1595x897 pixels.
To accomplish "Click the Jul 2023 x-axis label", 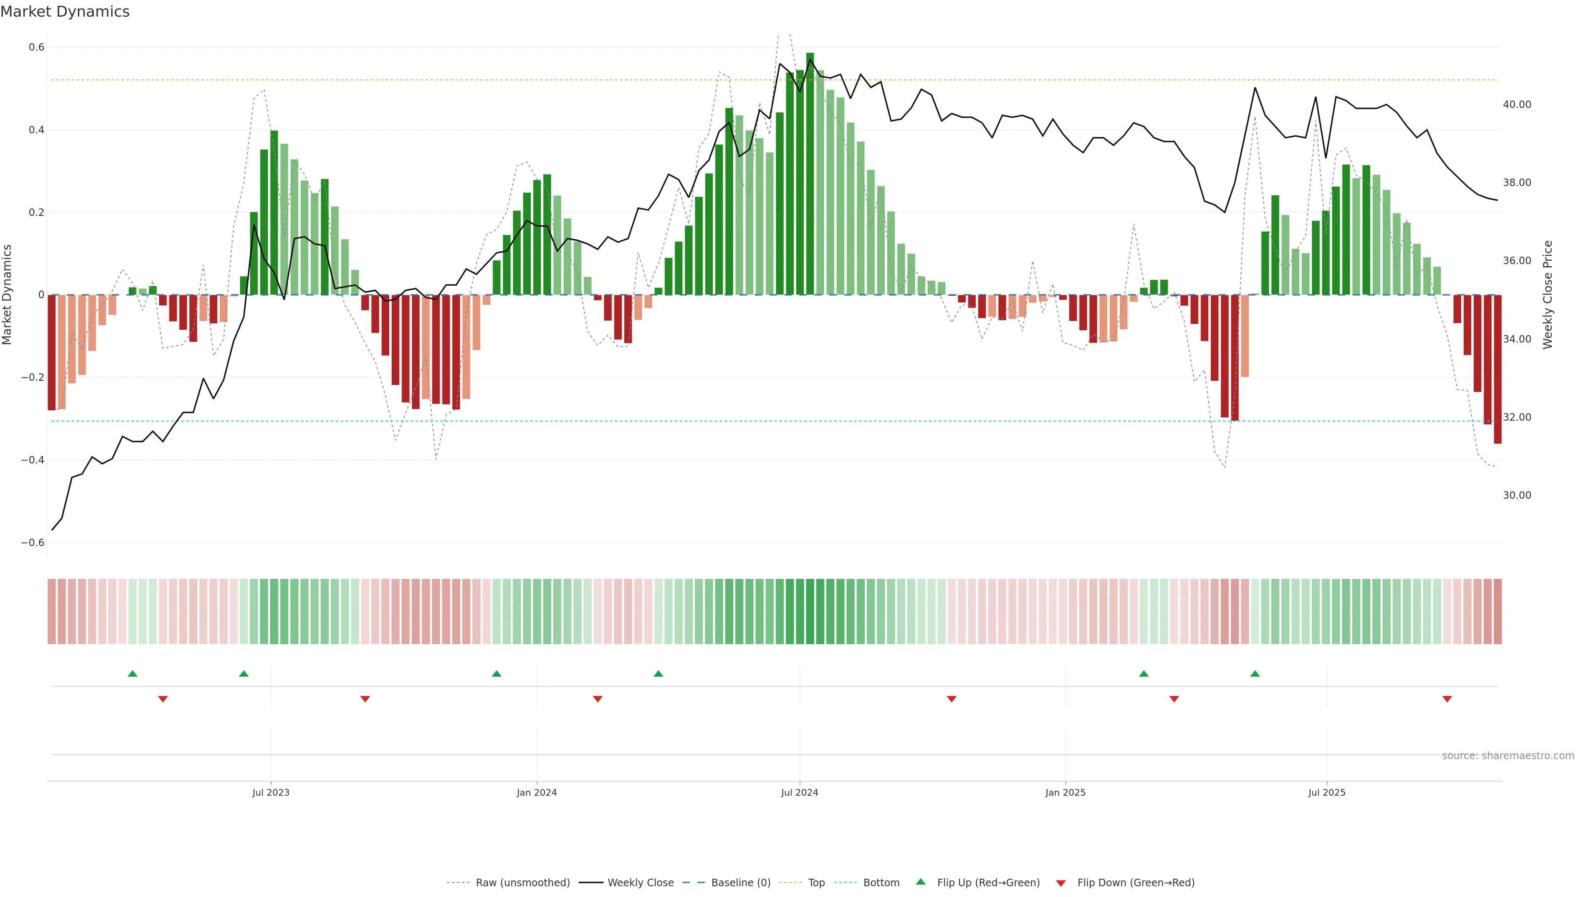I will 270,792.
